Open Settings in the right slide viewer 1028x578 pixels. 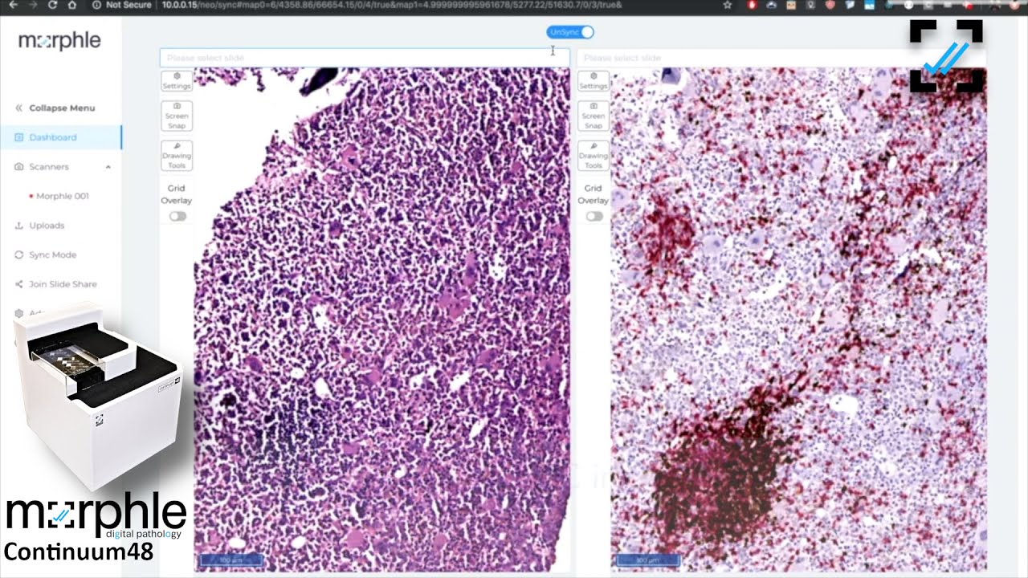(x=594, y=80)
